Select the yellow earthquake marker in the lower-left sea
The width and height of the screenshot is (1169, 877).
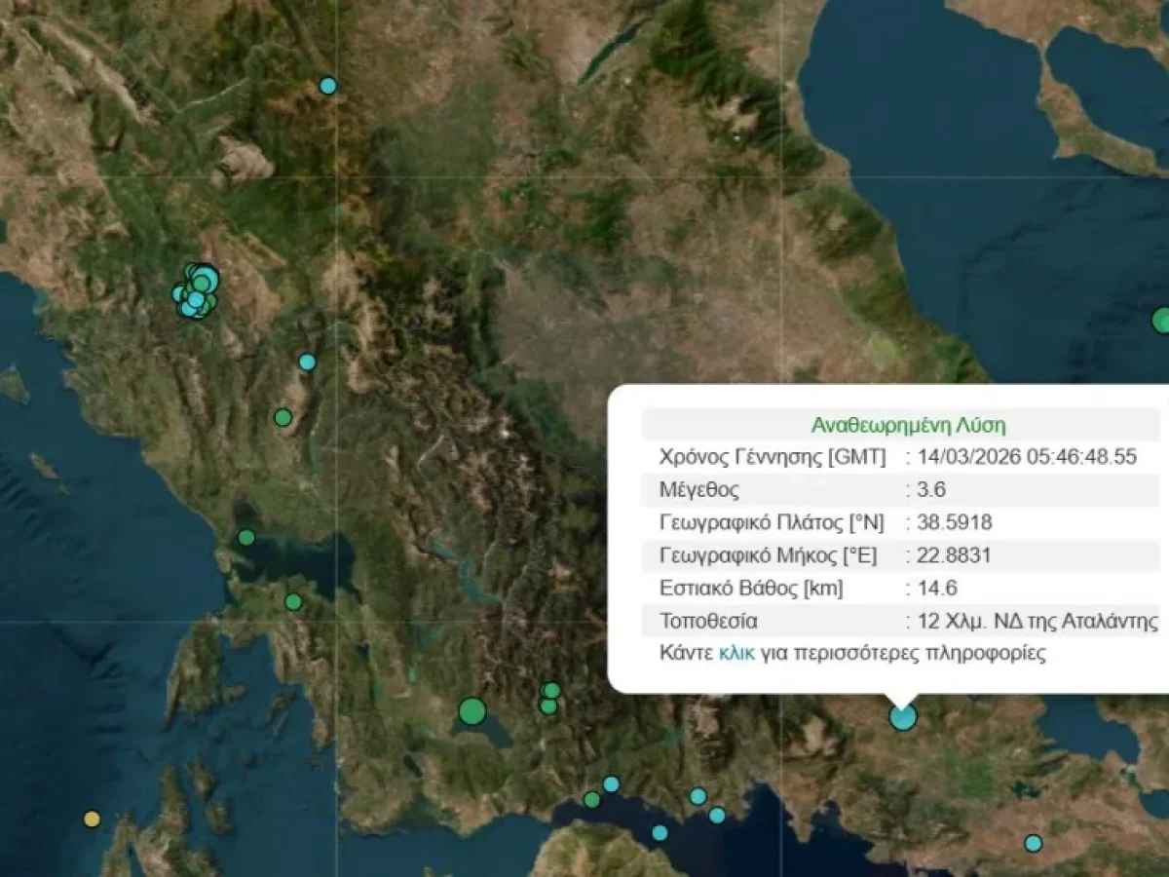tap(92, 820)
